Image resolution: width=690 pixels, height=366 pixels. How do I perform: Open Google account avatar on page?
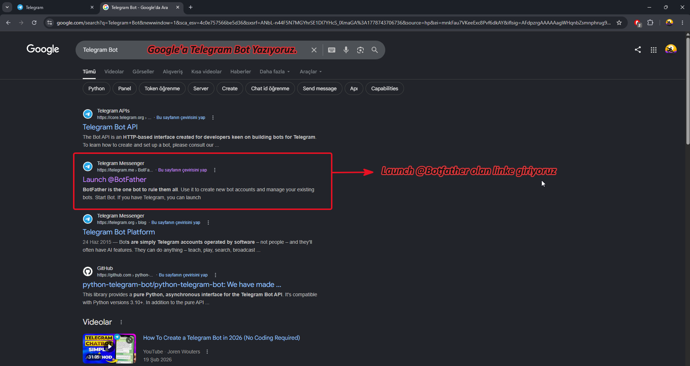coord(671,50)
